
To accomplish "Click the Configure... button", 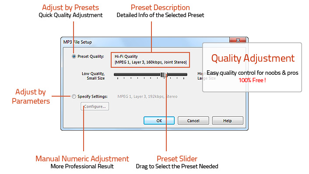I will (x=95, y=107).
